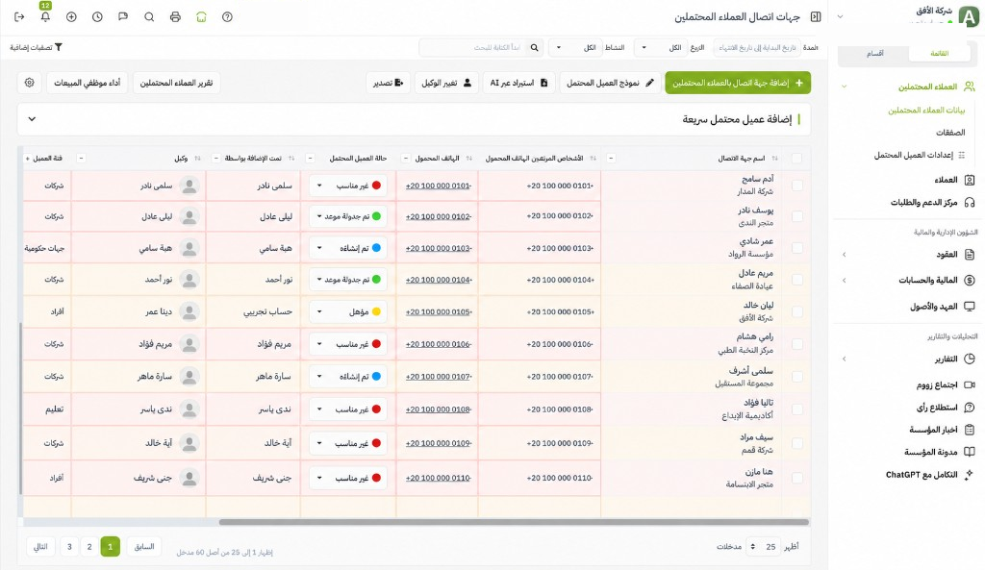Screen dimensions: 985x570
Task: Click search button in filter search box
Action: (535, 48)
